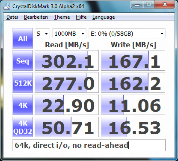Open the drive E: selection dropdown
Screen dimensions: 178x161
(x=127, y=34)
